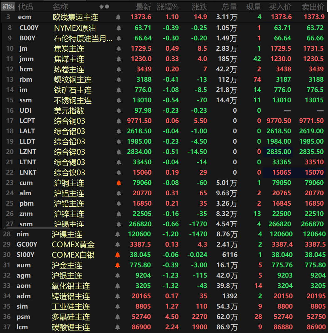
Task: Click the bell icon for 碳酸锂主连
Action: 118,327
